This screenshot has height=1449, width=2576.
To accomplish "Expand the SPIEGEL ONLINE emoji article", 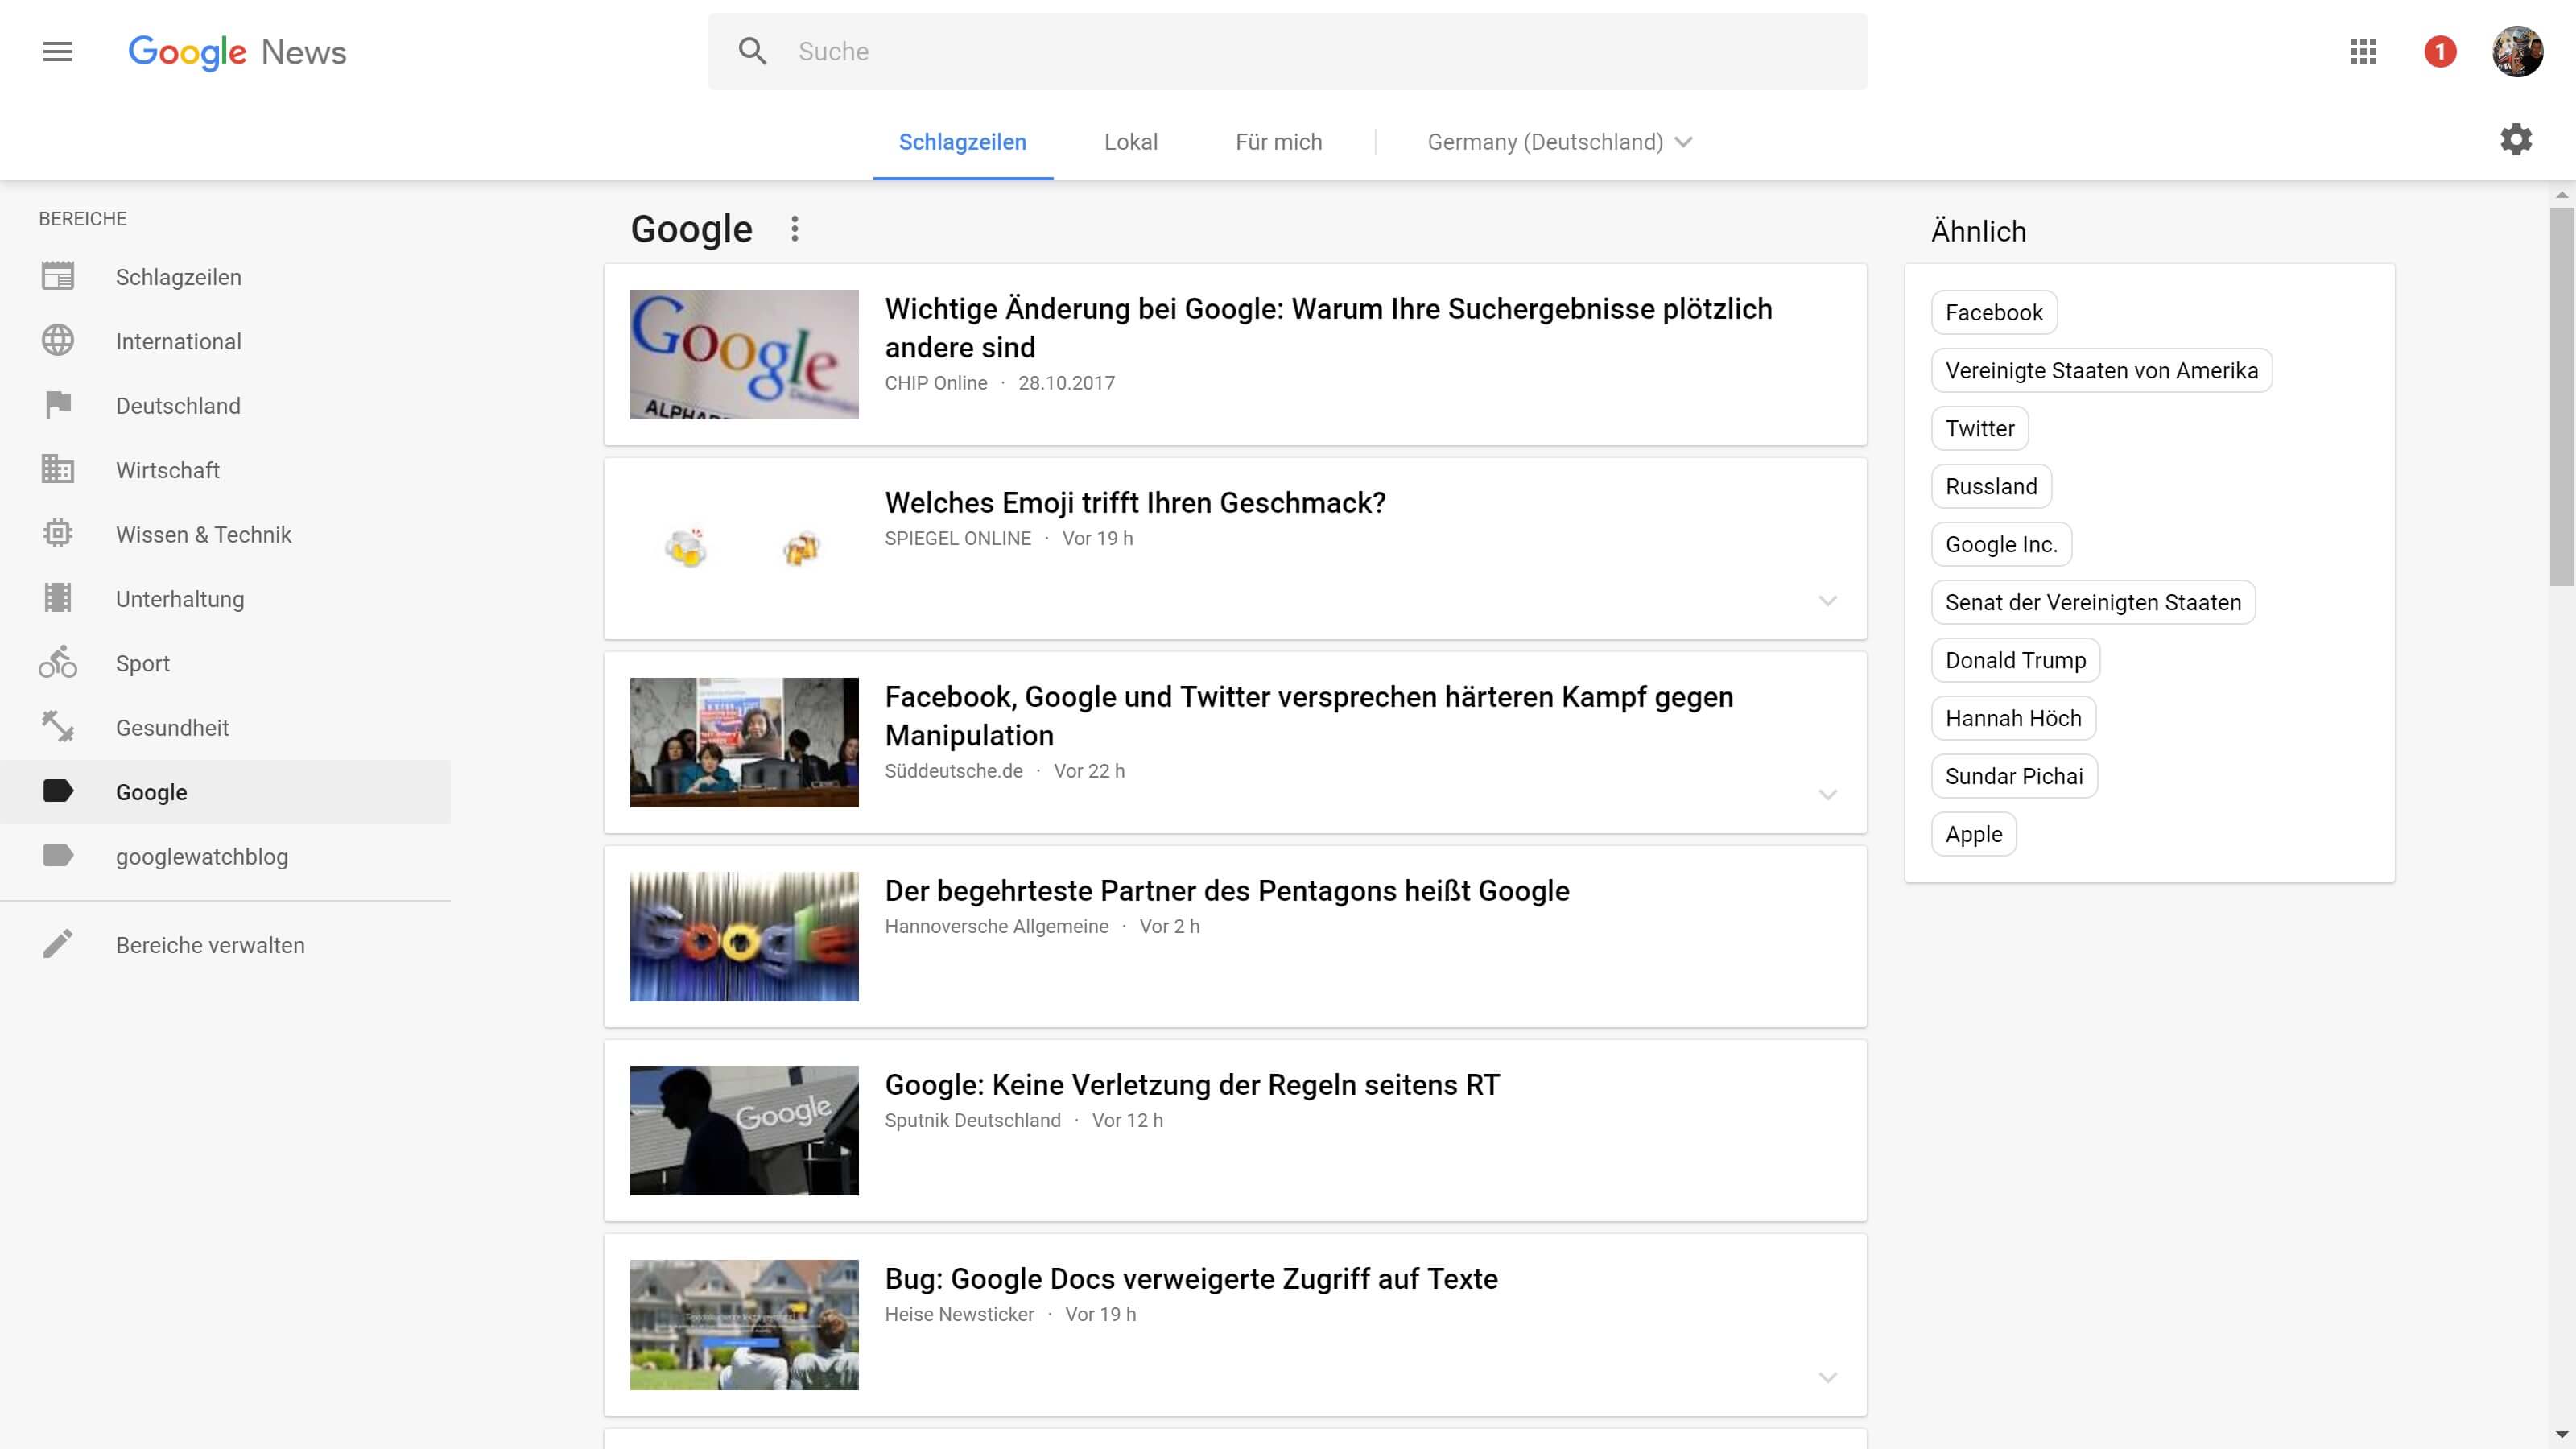I will tap(1827, 601).
